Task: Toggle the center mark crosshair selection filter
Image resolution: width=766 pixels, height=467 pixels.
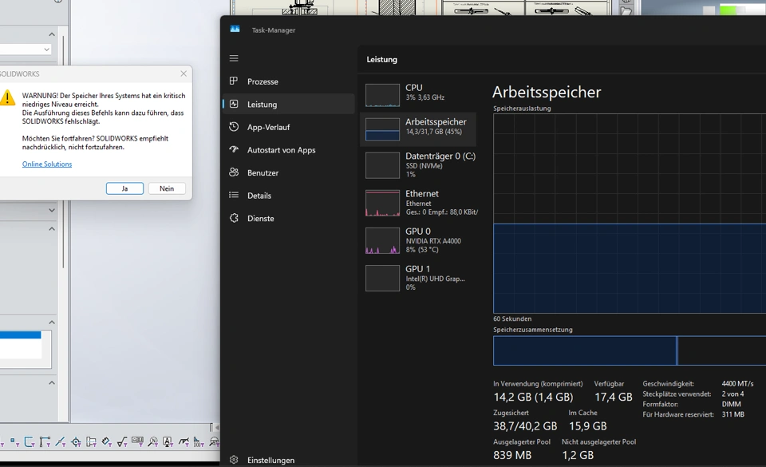Action: pyautogui.click(x=77, y=442)
